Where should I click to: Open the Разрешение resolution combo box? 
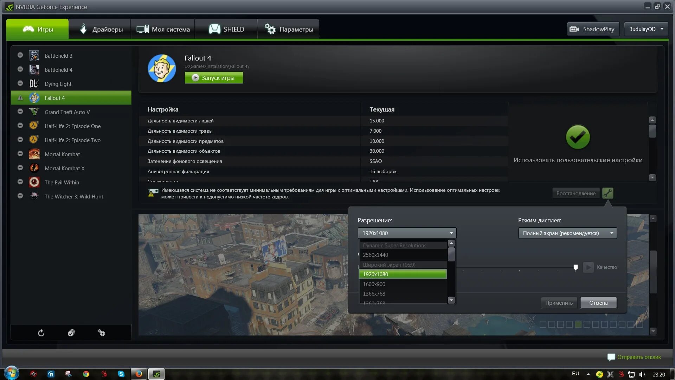tap(407, 233)
